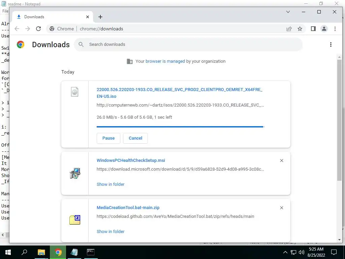This screenshot has height=259, width=345.
Task: Click the codeload.github.com source URL
Action: (175, 216)
